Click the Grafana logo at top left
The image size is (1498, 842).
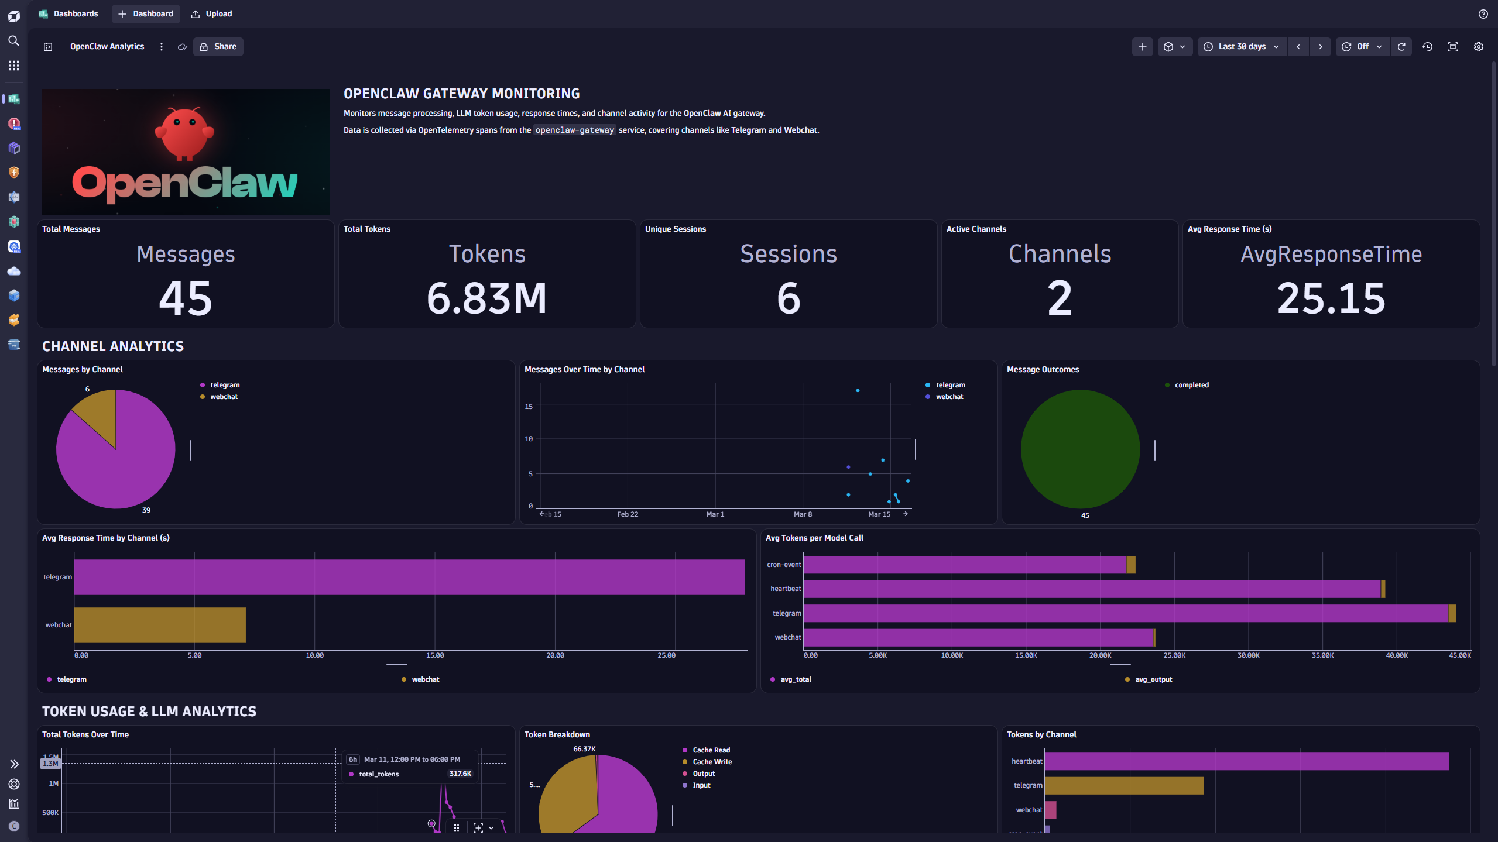(13, 16)
